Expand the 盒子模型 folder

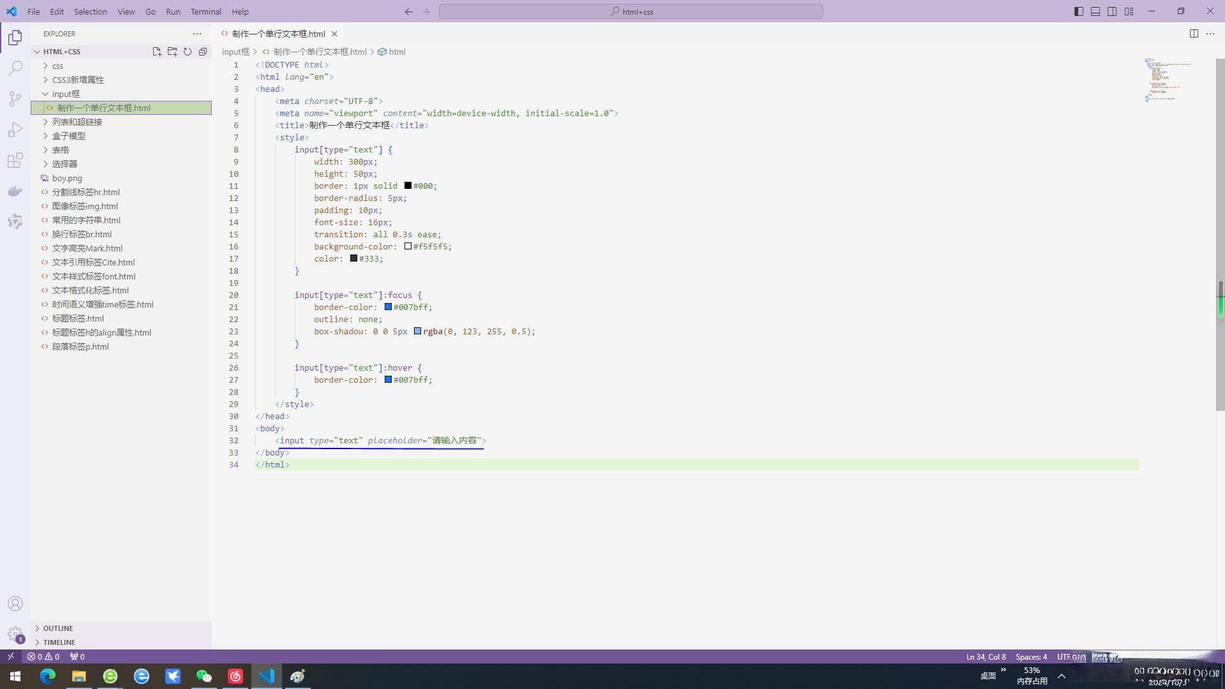click(x=121, y=136)
